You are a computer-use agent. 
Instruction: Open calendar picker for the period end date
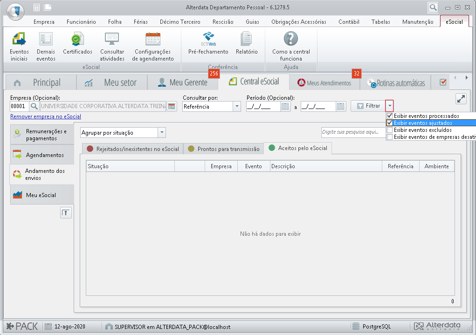click(341, 106)
